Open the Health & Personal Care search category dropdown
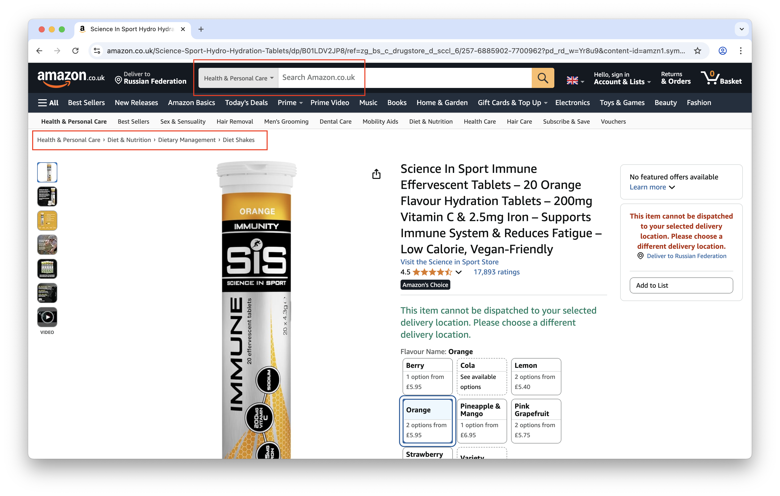 pos(238,78)
